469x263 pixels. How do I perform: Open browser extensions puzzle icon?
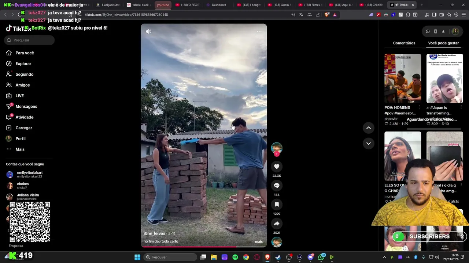[408, 15]
